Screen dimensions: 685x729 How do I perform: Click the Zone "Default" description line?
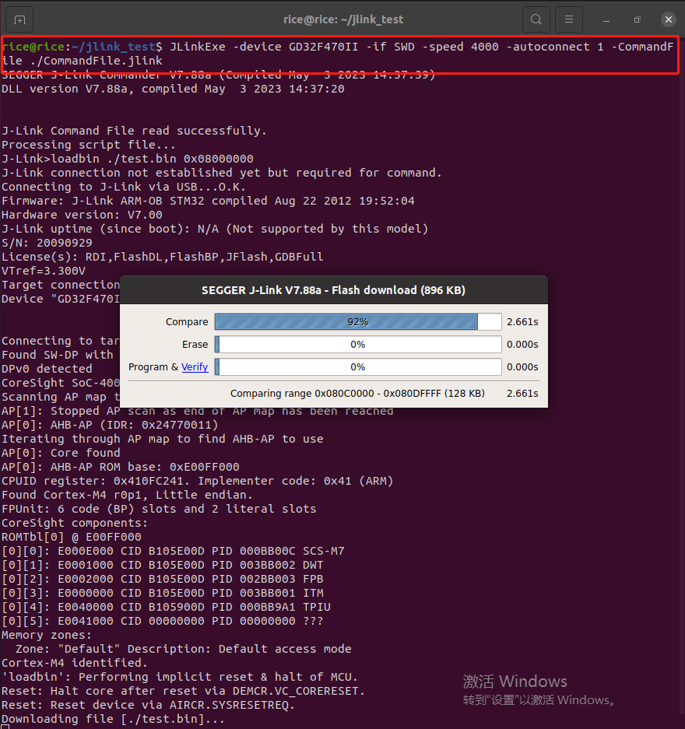(x=183, y=649)
